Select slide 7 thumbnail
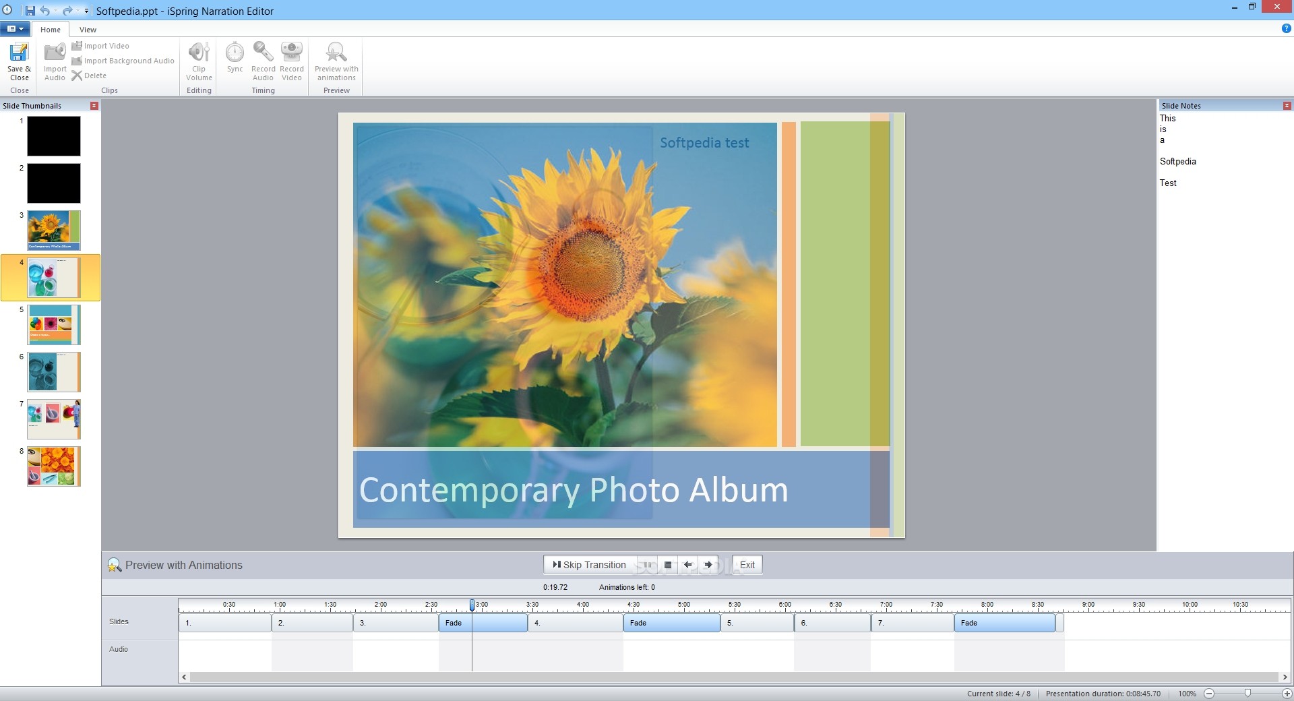The height and width of the screenshot is (701, 1294). click(54, 419)
